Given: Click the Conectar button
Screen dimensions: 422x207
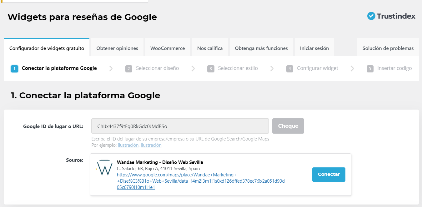Looking at the screenshot, I should (329, 174).
